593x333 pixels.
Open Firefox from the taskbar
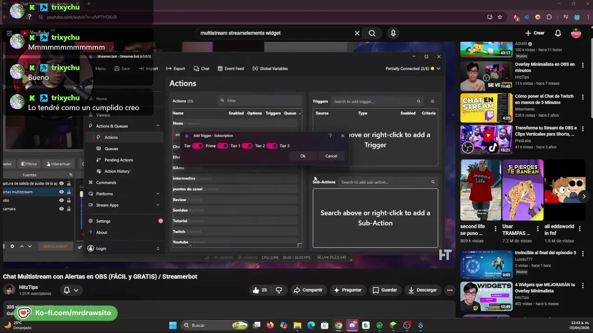pyautogui.click(x=270, y=325)
